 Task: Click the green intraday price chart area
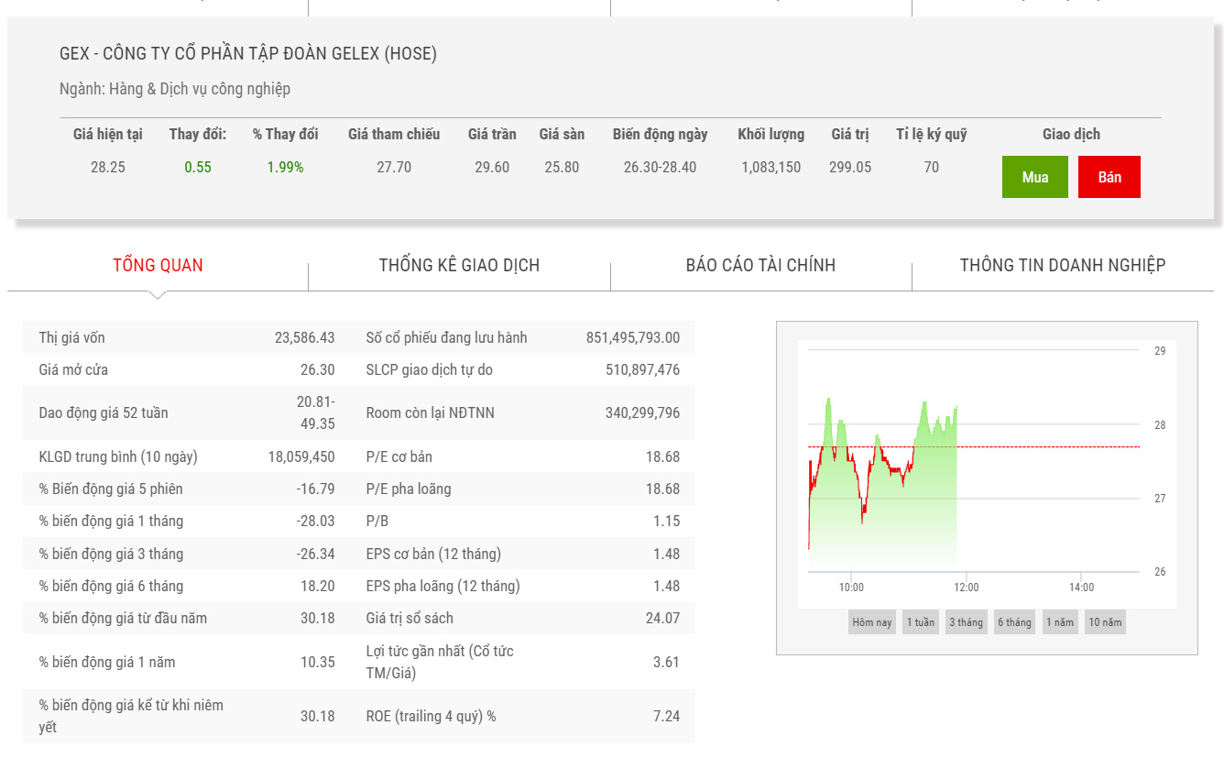click(883, 513)
